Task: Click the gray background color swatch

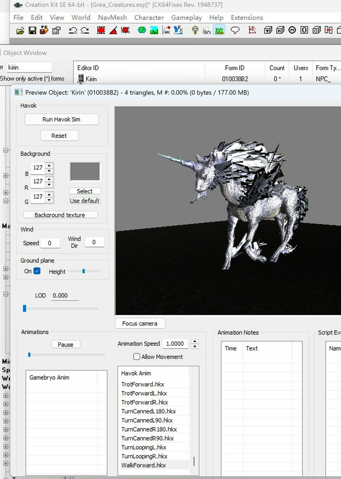Action: (x=85, y=171)
